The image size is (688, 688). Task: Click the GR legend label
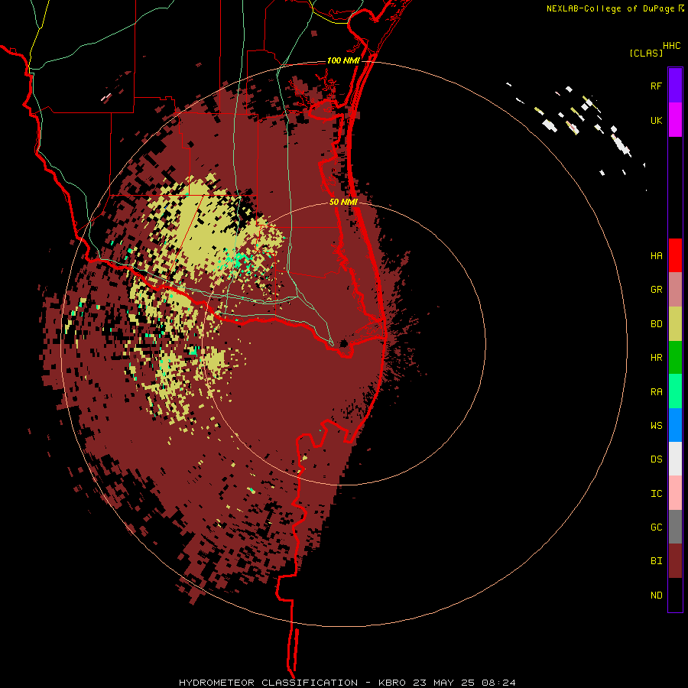(656, 290)
